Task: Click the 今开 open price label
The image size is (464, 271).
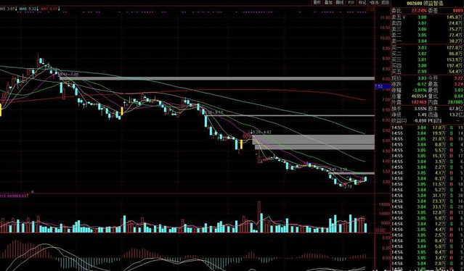Action: [434, 78]
